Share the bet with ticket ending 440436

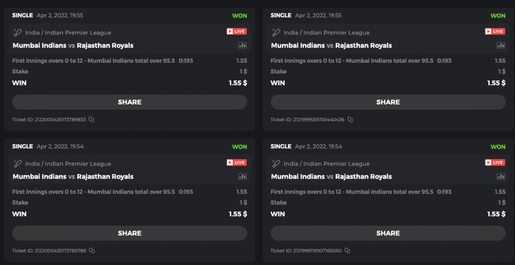click(388, 102)
